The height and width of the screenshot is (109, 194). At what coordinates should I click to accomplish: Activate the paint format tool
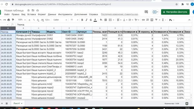(13, 20)
